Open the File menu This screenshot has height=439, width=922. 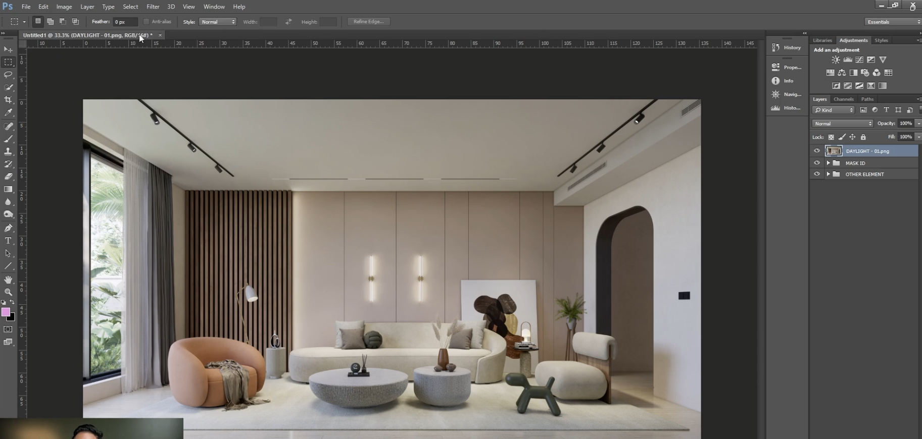point(26,7)
